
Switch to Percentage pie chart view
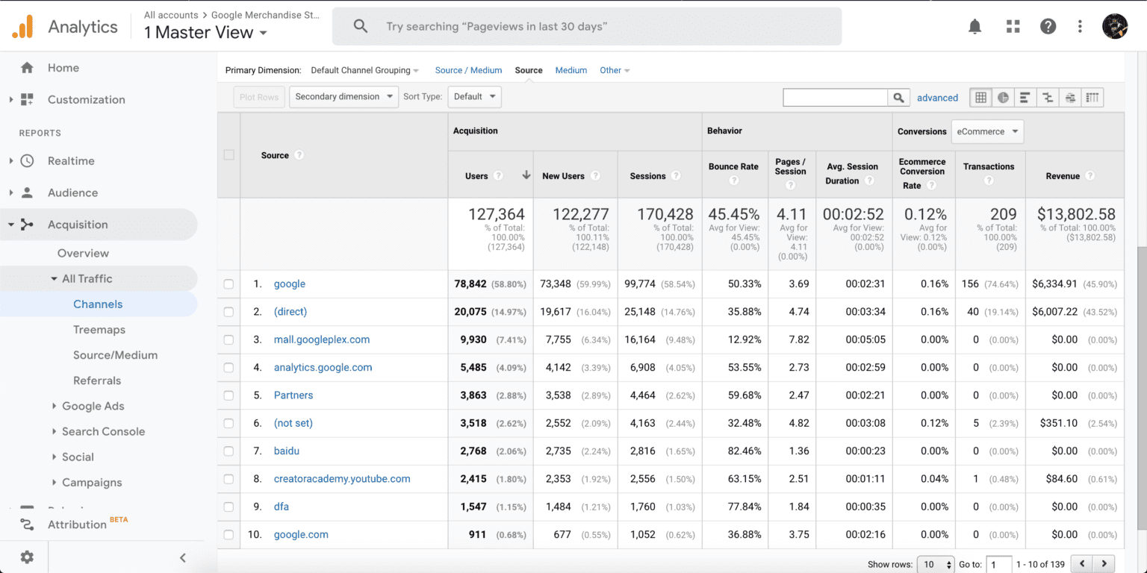tap(1003, 97)
